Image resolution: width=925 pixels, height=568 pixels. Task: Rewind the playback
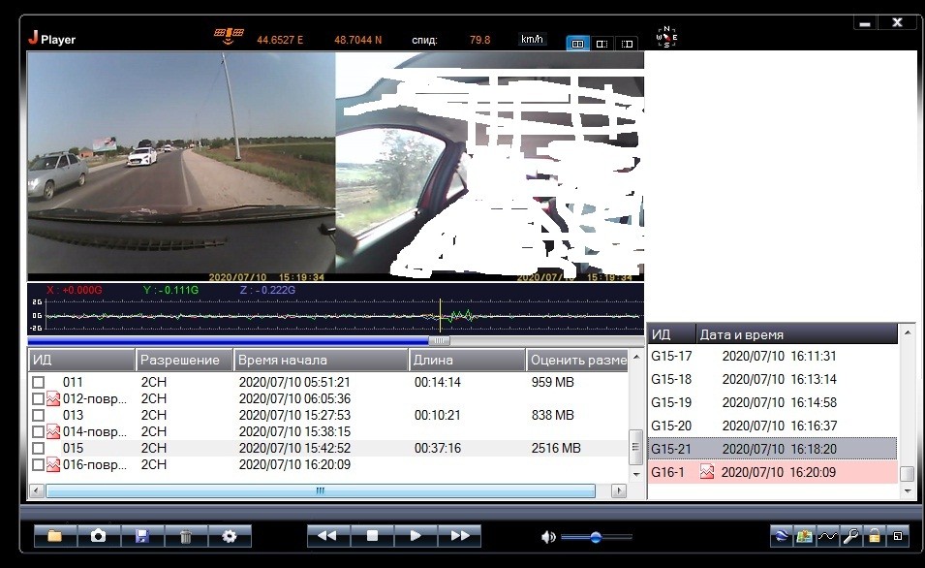pyautogui.click(x=328, y=536)
